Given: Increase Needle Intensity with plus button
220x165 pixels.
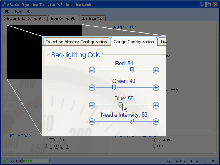Looking at the screenshot, I should pyautogui.click(x=156, y=121).
